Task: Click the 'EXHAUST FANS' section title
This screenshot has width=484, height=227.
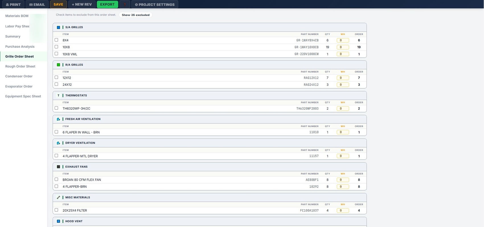Action: (76, 167)
